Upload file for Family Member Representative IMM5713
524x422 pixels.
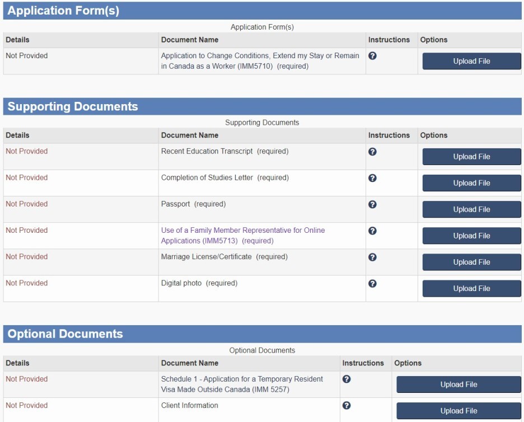[x=471, y=236]
